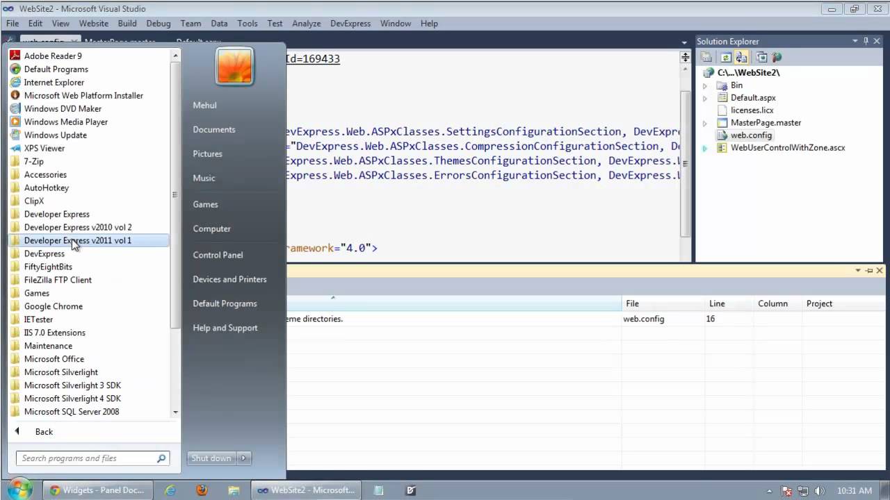Click Properties icon in Solution Explorer toolbar
This screenshot has height=500, width=890.
[x=706, y=58]
